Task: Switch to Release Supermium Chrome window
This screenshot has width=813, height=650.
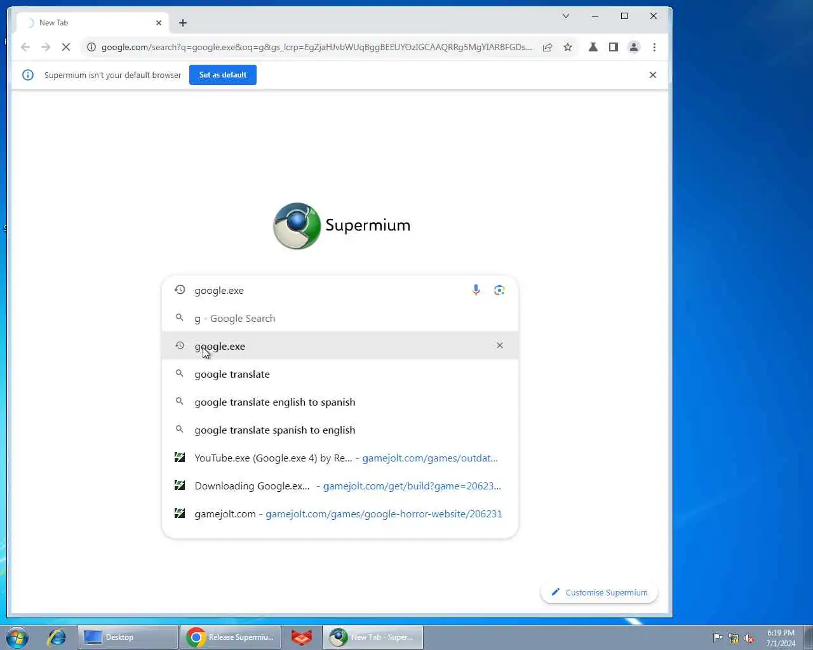Action: pyautogui.click(x=231, y=637)
